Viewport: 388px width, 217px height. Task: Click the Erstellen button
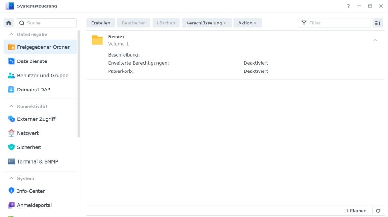pyautogui.click(x=101, y=23)
